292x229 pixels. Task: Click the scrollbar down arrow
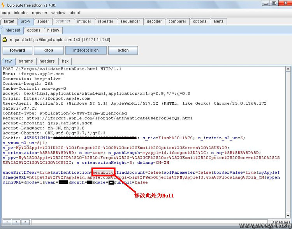point(288,215)
